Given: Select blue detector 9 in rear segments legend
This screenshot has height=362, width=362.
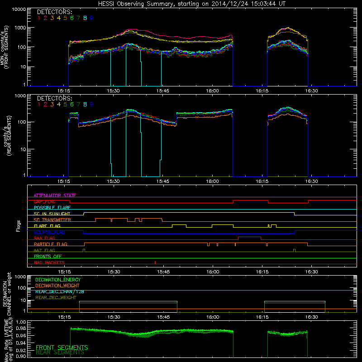Looking at the screenshot, I should pos(92,105).
